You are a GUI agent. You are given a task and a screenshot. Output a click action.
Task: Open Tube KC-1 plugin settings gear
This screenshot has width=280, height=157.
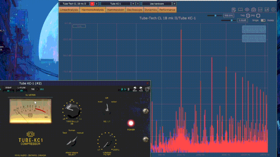coord(147,89)
